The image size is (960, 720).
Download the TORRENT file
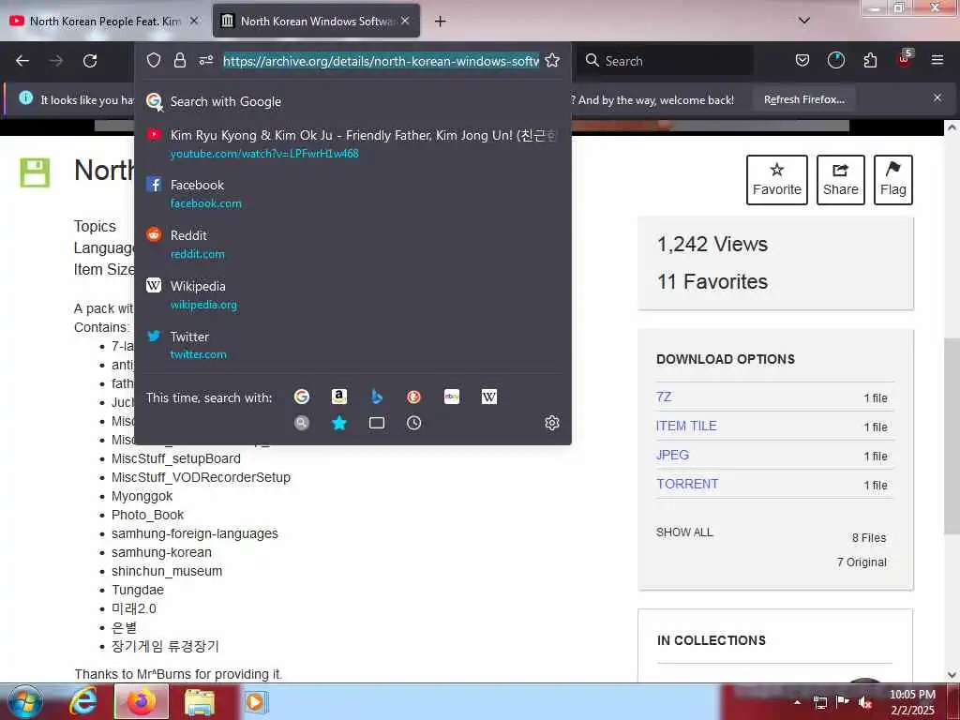click(687, 484)
